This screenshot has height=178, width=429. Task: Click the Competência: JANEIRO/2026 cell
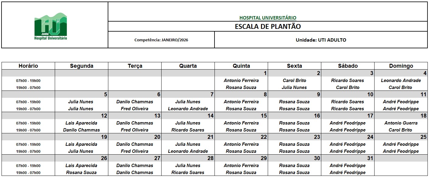pos(161,40)
